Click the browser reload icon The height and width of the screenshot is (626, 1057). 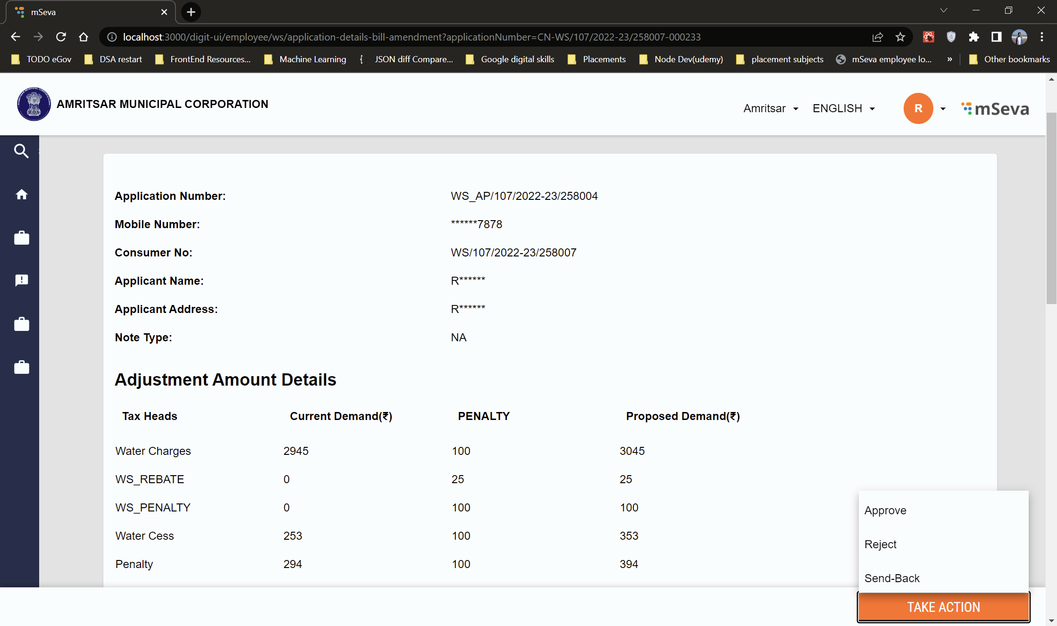pyautogui.click(x=61, y=37)
